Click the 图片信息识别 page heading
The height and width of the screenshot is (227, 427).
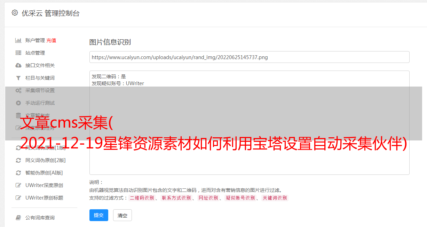[110, 42]
